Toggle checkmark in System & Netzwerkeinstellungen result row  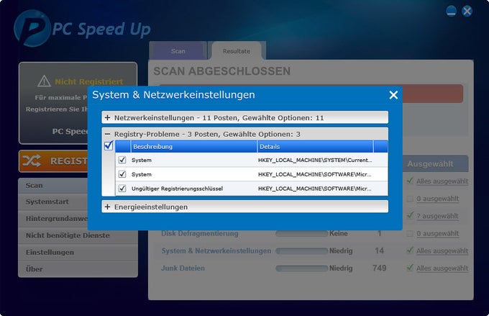(x=410, y=250)
